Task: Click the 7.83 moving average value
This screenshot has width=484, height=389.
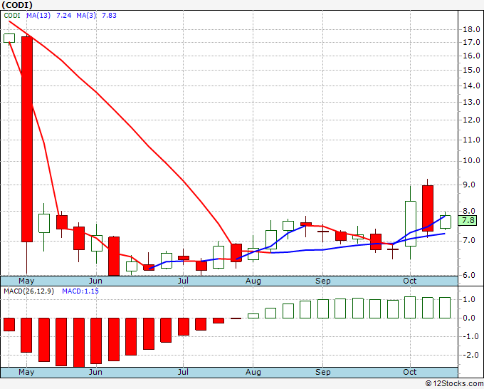Action: [109, 16]
